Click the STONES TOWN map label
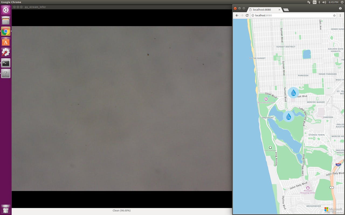The height and width of the screenshot is (215, 345). (316, 135)
